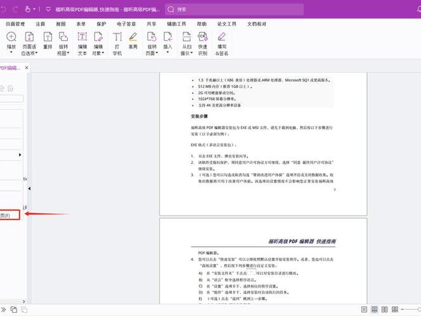Image resolution: width=421 pixels, height=316 pixels.
Task: Collapse the left navigation panel arrow
Action: [x=29, y=189]
